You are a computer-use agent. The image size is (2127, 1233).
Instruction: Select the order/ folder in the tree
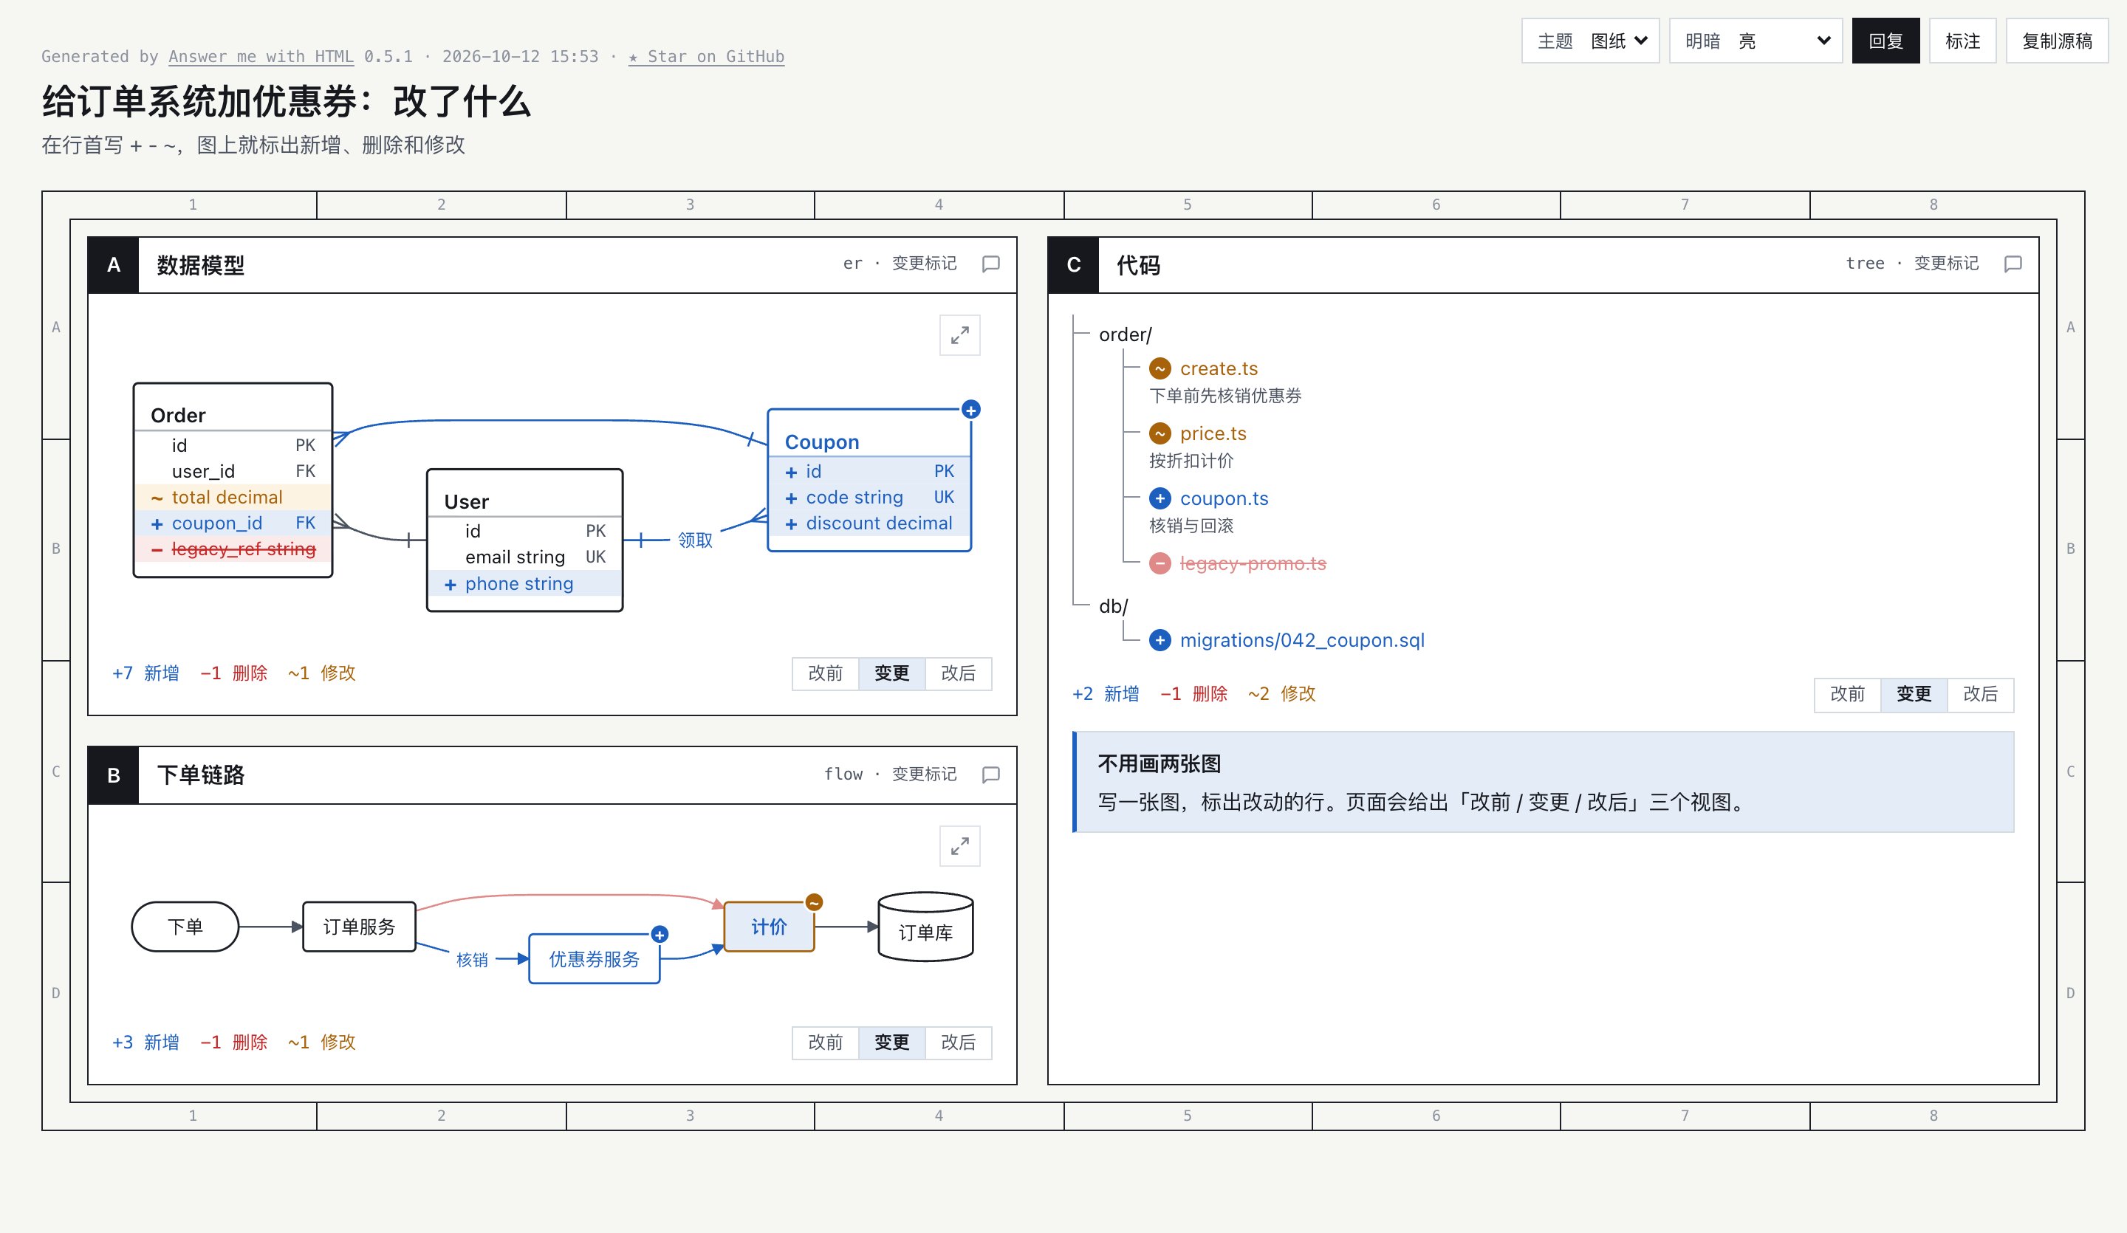click(1125, 335)
